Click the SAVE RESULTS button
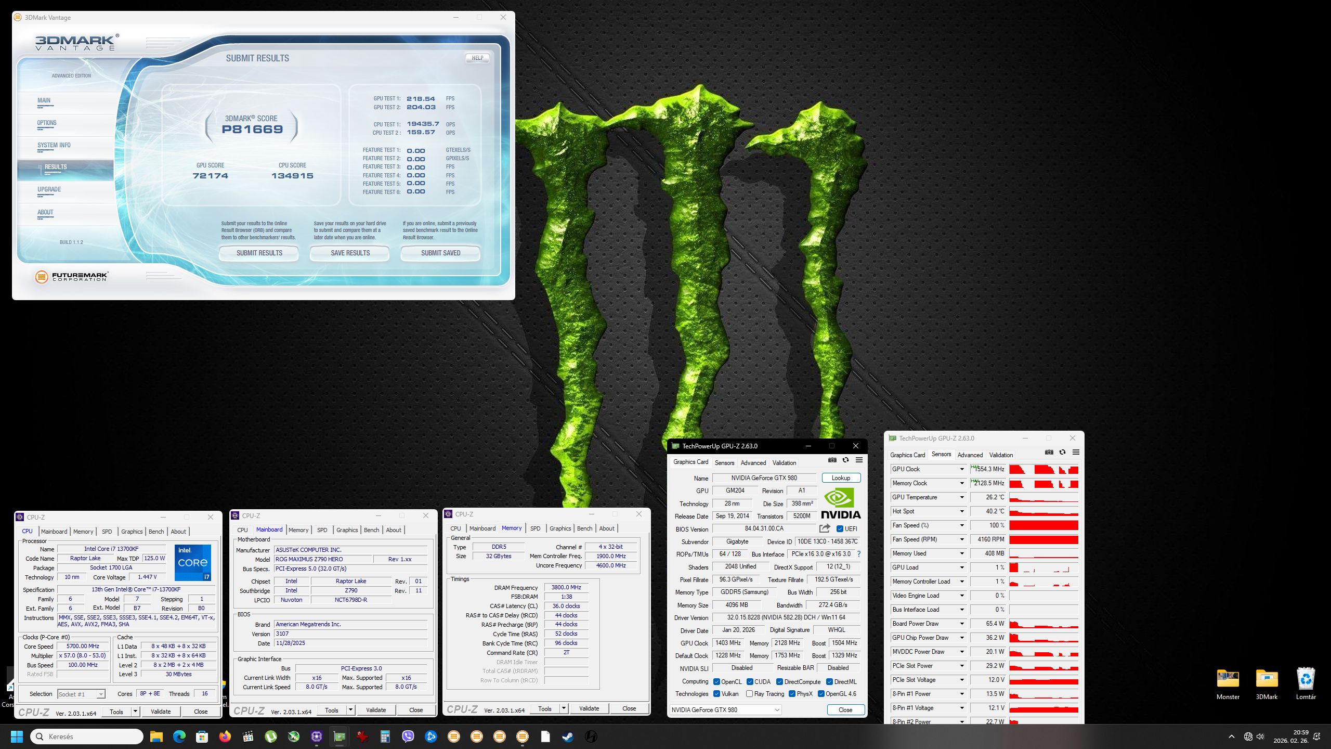 350,253
